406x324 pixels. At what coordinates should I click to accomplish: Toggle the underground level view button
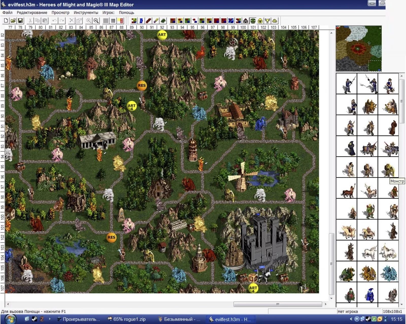[x=106, y=21]
